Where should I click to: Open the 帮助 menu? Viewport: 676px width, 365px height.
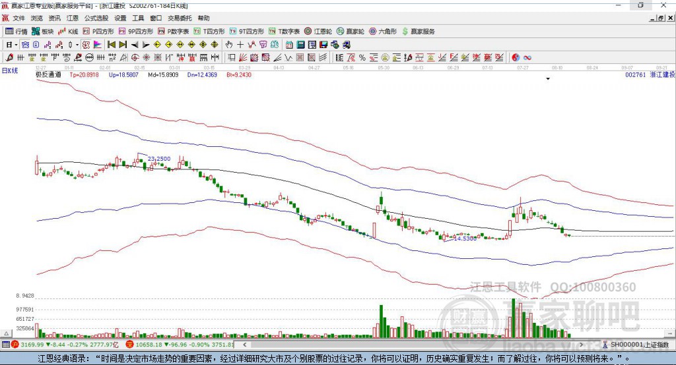[x=203, y=18]
